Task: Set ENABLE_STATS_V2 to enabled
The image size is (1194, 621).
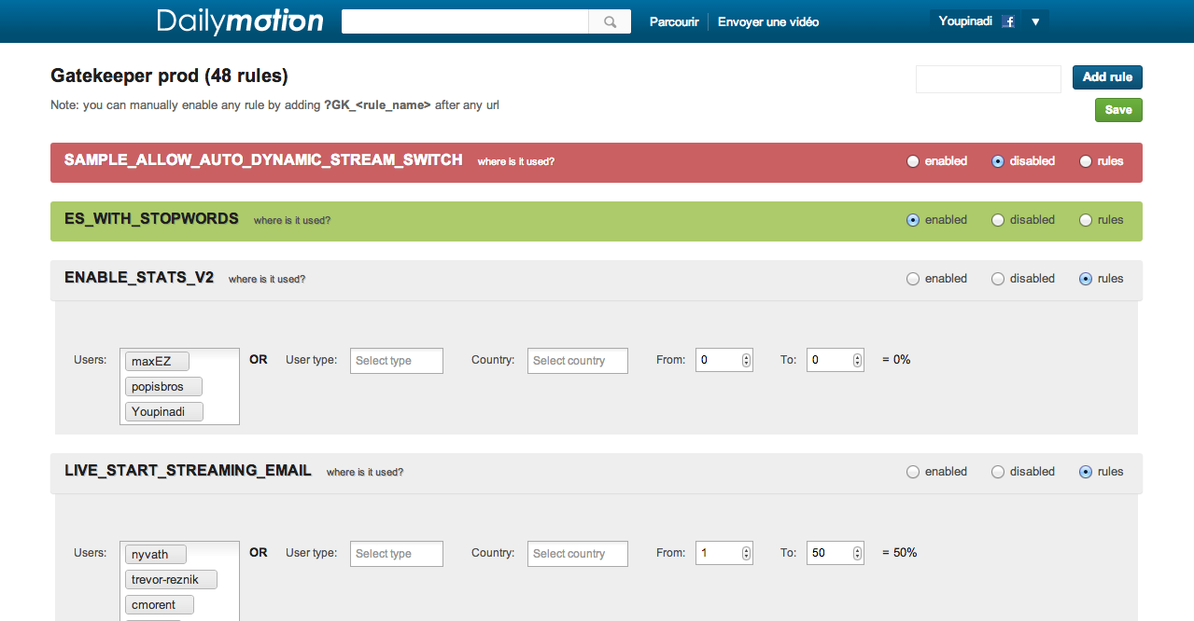Action: (913, 279)
